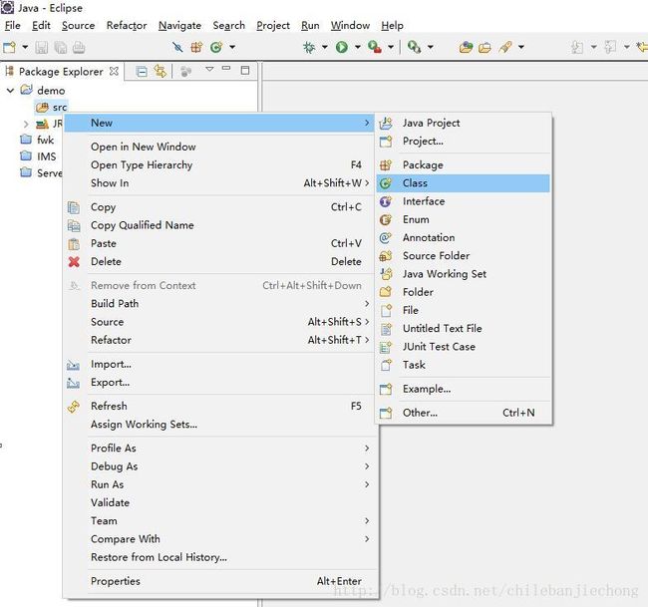Open the Project menu
Screen dimensions: 648x607
[273, 26]
